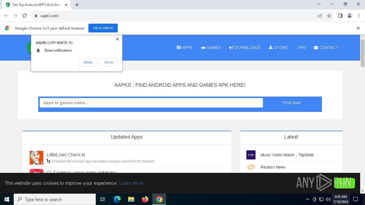Launch Microsoft Edge from taskbar

(x=117, y=199)
